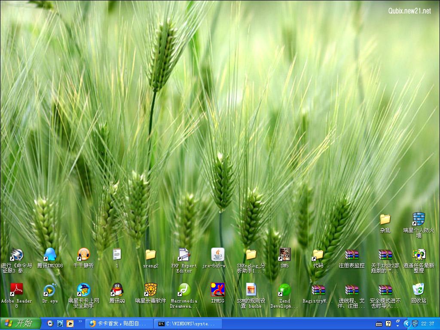The height and width of the screenshot is (330, 440).
Task: Open the 瑞星个人防火墙 firewall icon
Action: (419, 219)
